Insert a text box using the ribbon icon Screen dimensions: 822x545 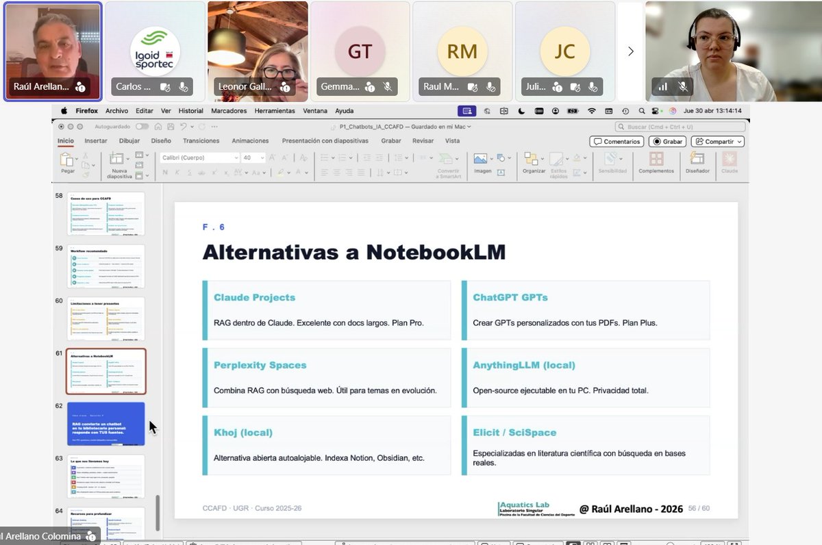[501, 173]
